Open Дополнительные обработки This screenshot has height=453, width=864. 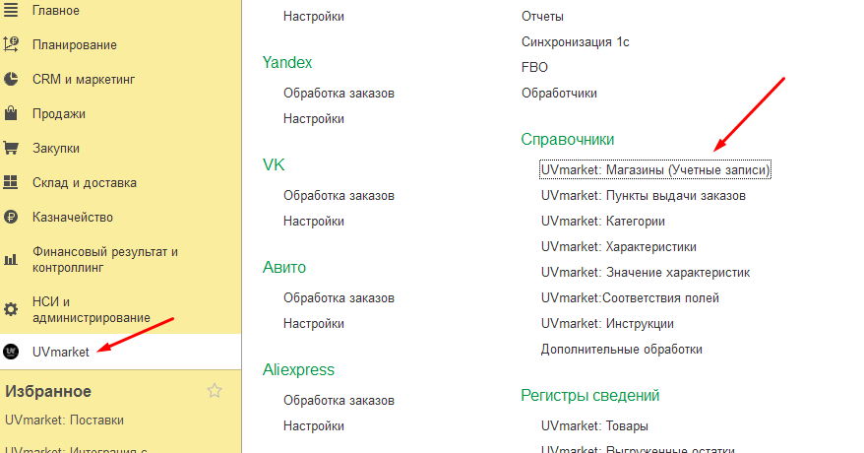click(622, 350)
